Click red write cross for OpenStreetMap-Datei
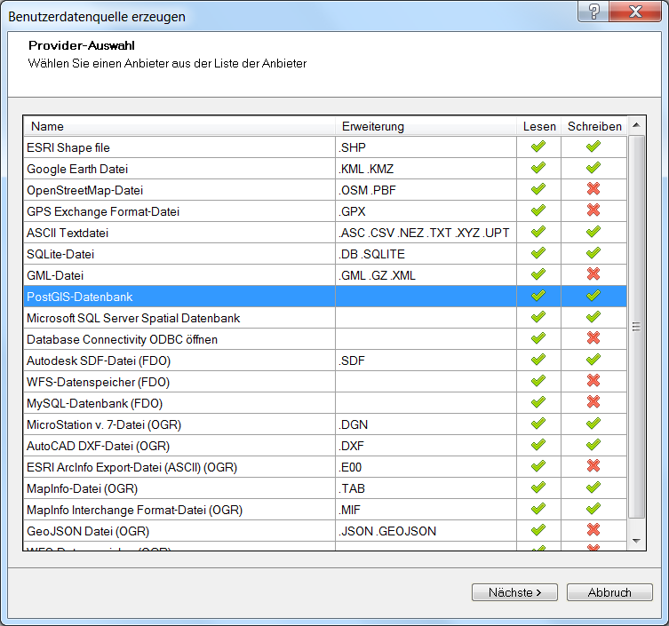669x626 pixels. click(x=593, y=190)
